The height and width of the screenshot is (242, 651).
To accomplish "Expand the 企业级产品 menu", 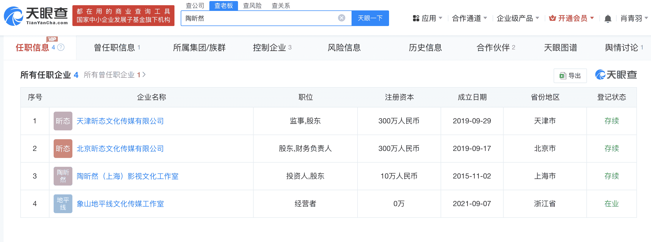I will point(518,18).
